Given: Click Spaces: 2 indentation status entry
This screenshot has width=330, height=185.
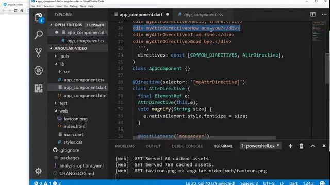Looking at the screenshot, I should point(249,183).
